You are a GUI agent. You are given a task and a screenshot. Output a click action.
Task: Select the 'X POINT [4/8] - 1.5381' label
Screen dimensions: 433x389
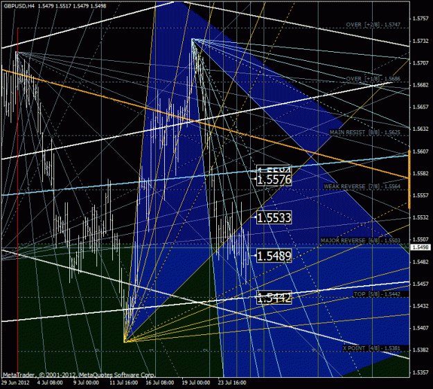(x=371, y=348)
